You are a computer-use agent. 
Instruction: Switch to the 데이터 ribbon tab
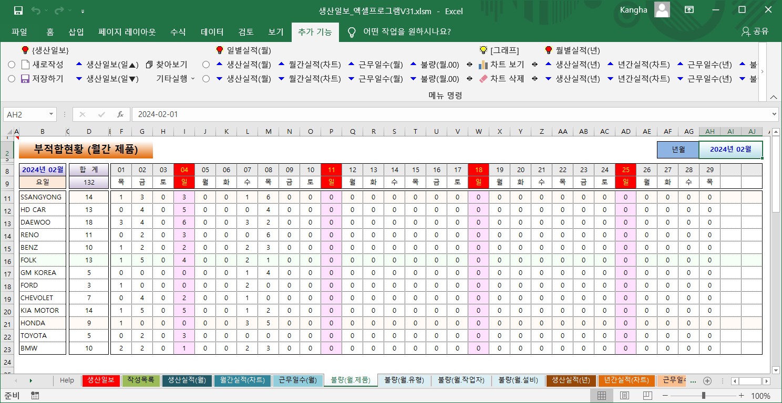point(212,32)
